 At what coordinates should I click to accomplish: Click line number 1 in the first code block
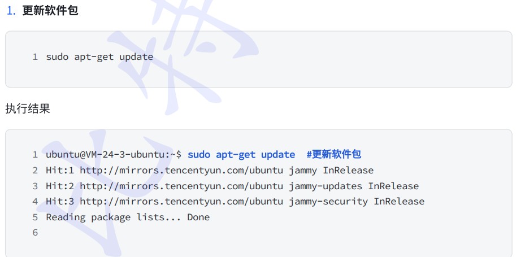pyautogui.click(x=35, y=56)
